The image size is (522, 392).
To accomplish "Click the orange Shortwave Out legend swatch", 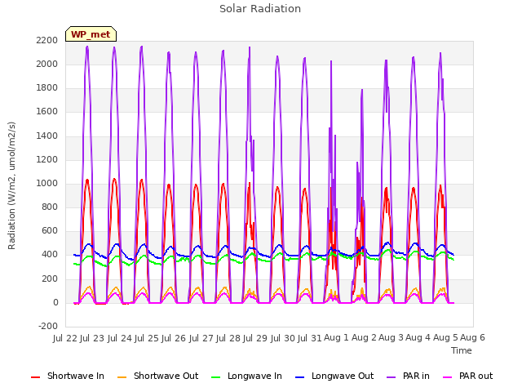I will [122, 377].
